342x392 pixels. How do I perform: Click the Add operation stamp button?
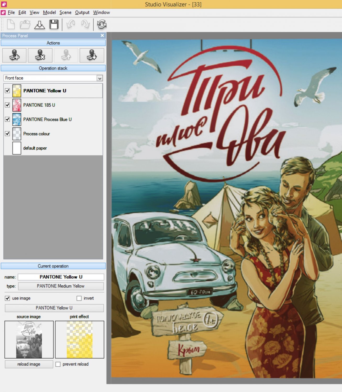[14, 55]
